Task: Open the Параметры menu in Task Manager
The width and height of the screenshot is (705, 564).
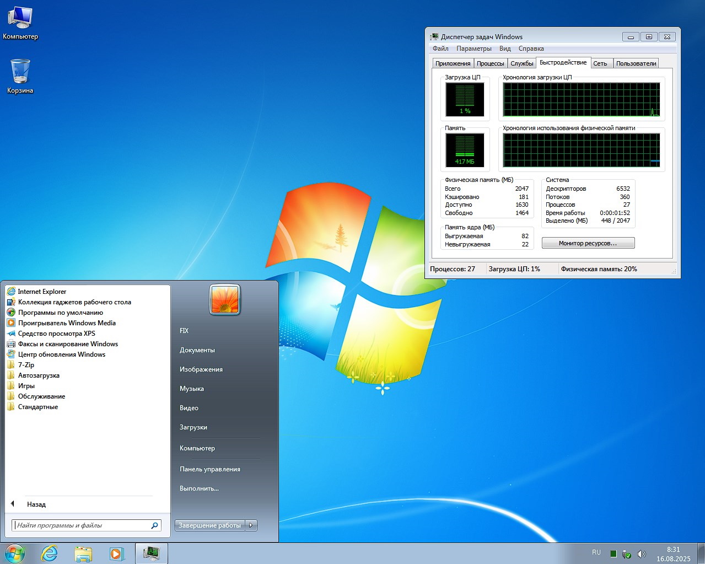Action: (x=473, y=49)
